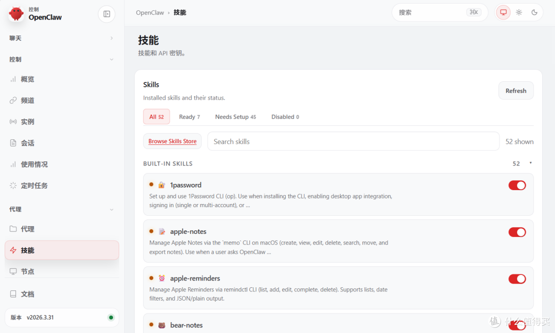Click the apple-reminders skill title

tap(195, 278)
